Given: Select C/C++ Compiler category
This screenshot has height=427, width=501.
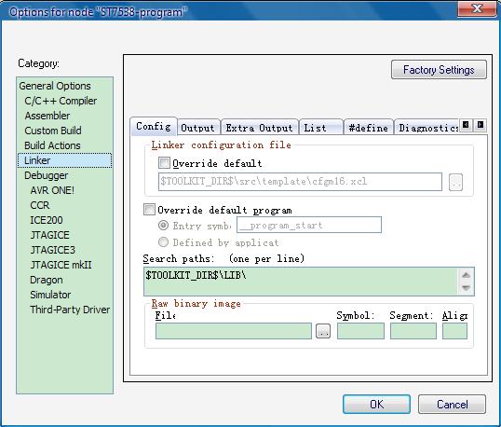Looking at the screenshot, I should point(61,101).
